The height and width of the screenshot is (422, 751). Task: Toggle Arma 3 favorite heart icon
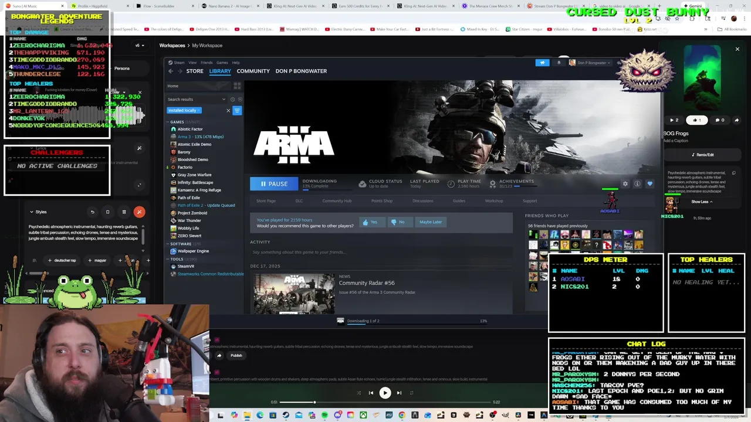(649, 184)
